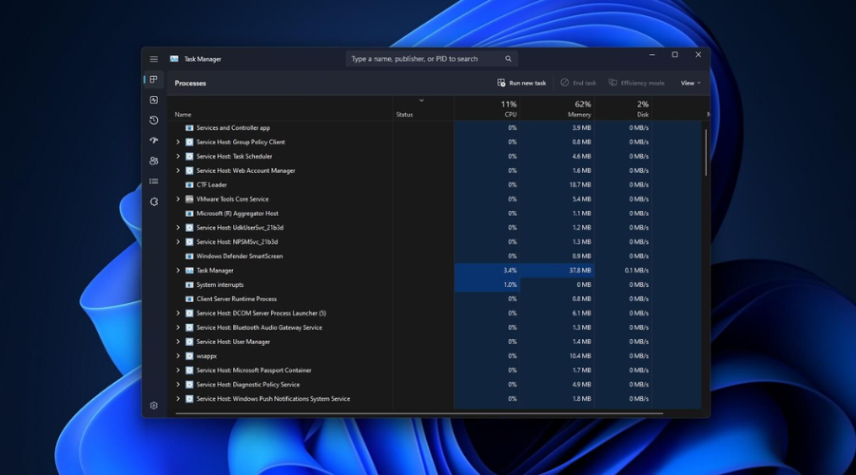
Task: Select the CTF Loader row name
Action: pyautogui.click(x=211, y=185)
